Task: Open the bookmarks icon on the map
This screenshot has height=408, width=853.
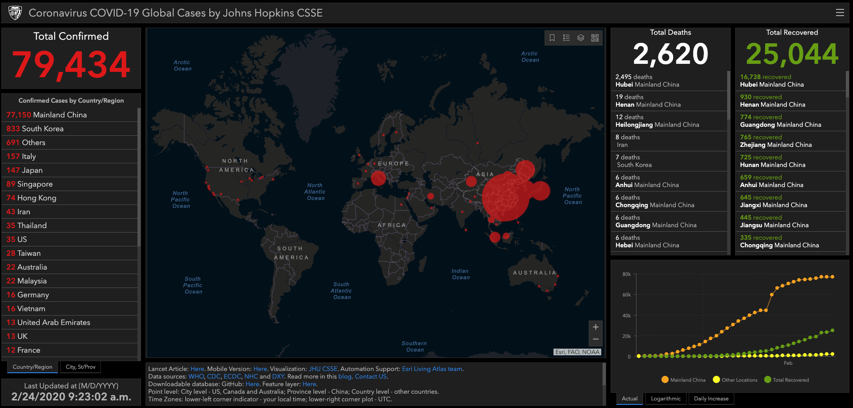Action: click(552, 38)
